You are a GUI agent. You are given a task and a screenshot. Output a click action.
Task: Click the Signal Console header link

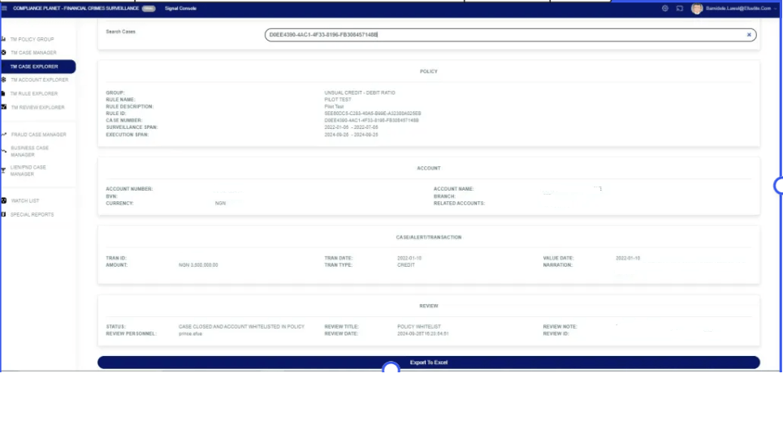coord(180,8)
